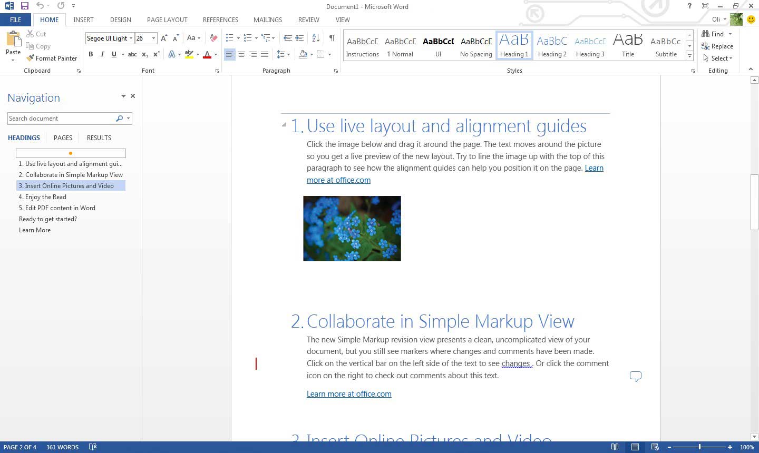This screenshot has width=759, height=453.
Task: Open the comment balloon in the margin
Action: [636, 376]
